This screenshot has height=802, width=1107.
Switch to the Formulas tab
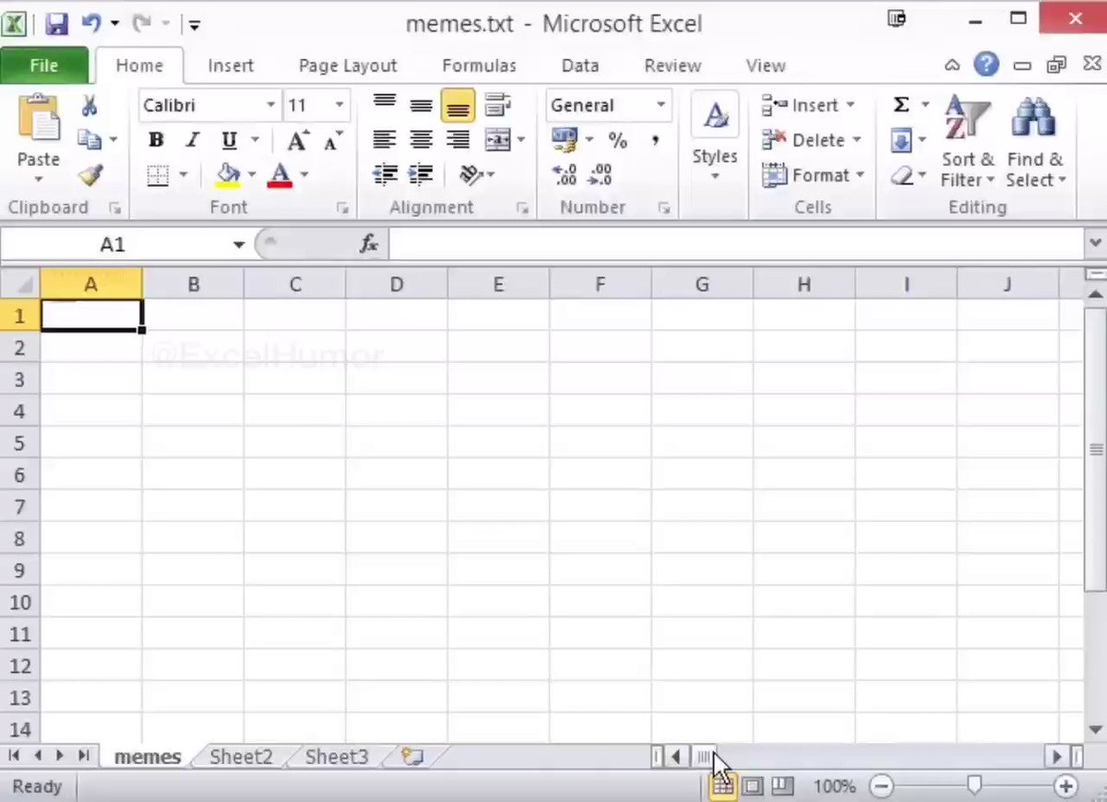pos(479,65)
